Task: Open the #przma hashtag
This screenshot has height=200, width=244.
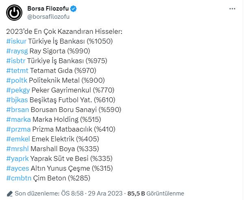Action: tap(18, 129)
